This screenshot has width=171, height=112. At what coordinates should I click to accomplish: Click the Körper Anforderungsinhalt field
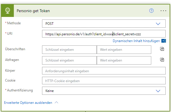(104, 71)
